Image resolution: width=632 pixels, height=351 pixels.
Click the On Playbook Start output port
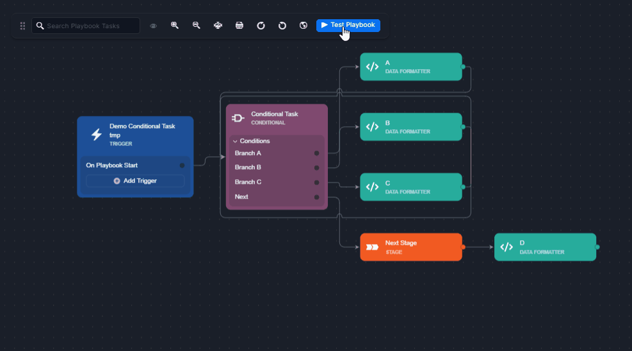click(x=182, y=165)
